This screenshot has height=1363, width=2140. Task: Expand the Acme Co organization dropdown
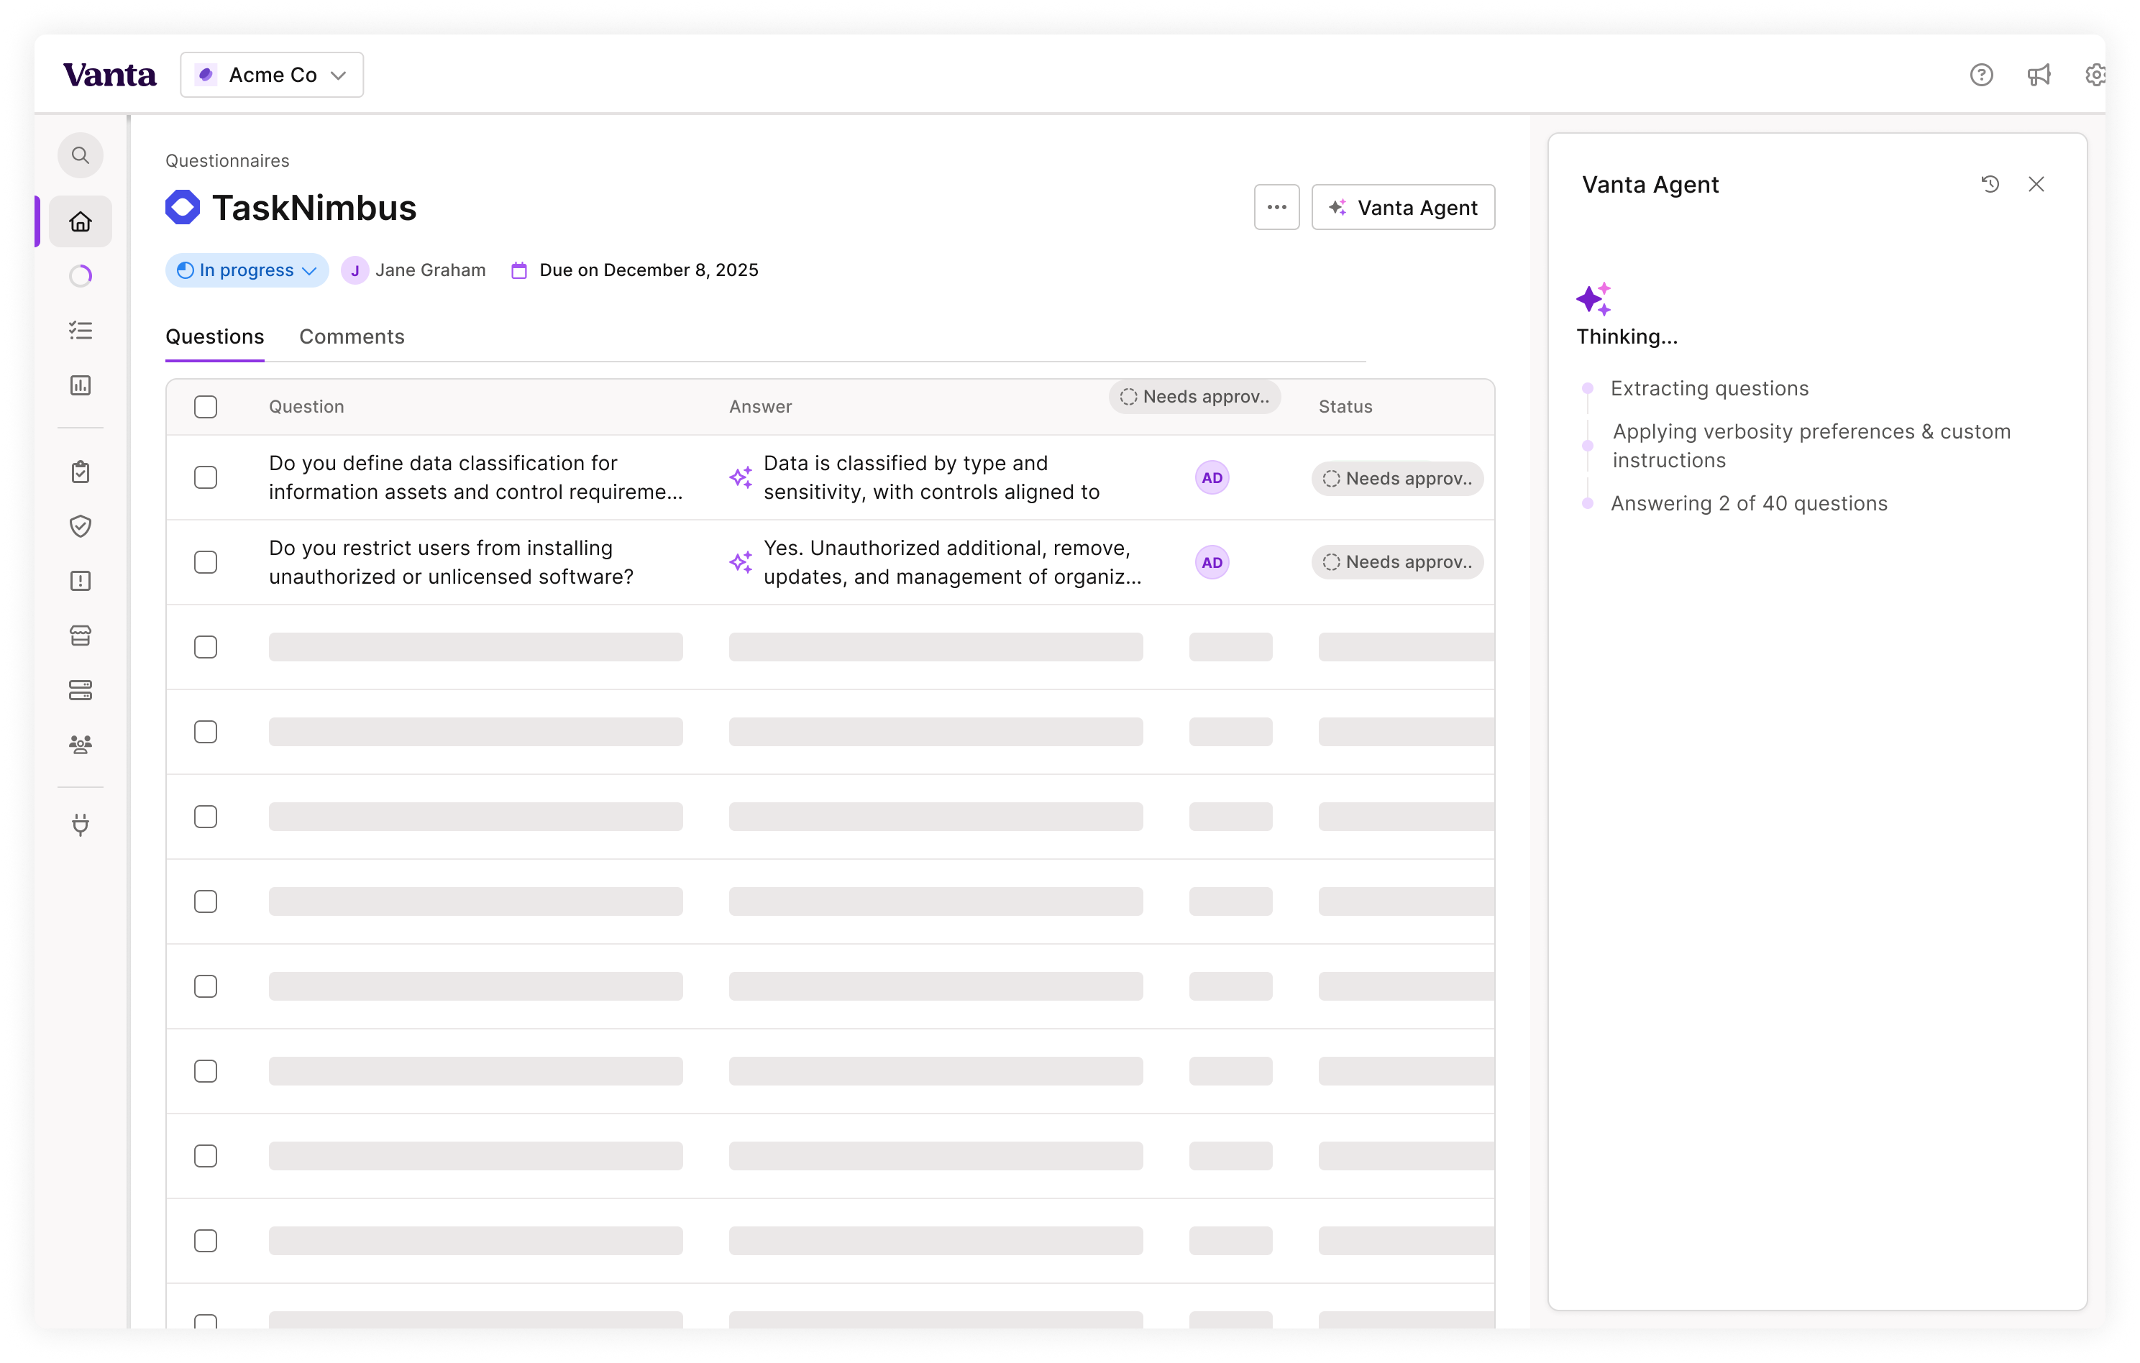click(272, 75)
